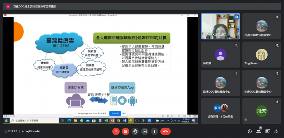Click the 臺灣健康雲 cloud on the slide
This screenshot has width=284, height=138.
tap(60, 42)
